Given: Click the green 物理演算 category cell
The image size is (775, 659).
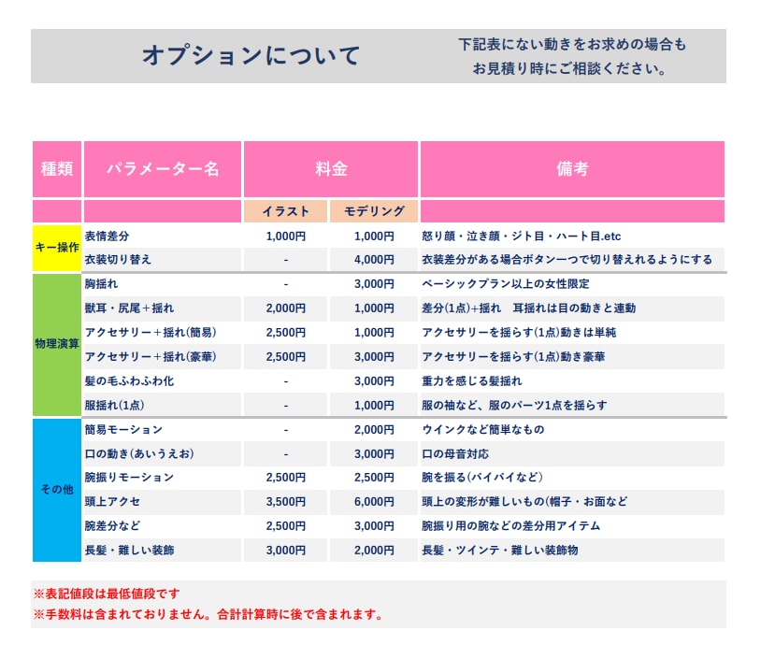Looking at the screenshot, I should [57, 344].
